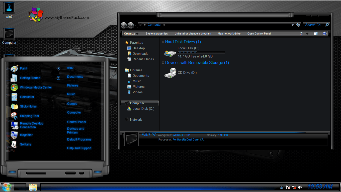The height and width of the screenshot is (192, 341).
Task: Toggle the preview pane button
Action: tap(316, 33)
